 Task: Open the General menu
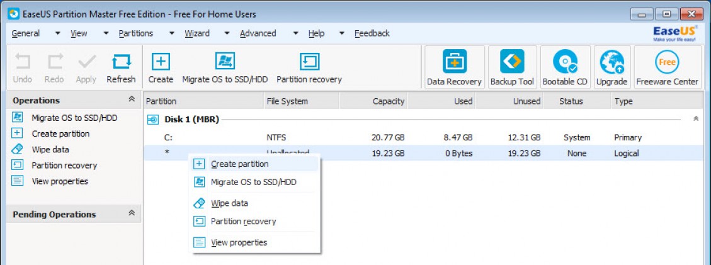tap(25, 33)
